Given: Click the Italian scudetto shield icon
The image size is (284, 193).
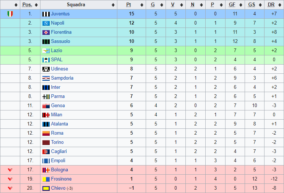Looking at the screenshot, I should 10,14.
